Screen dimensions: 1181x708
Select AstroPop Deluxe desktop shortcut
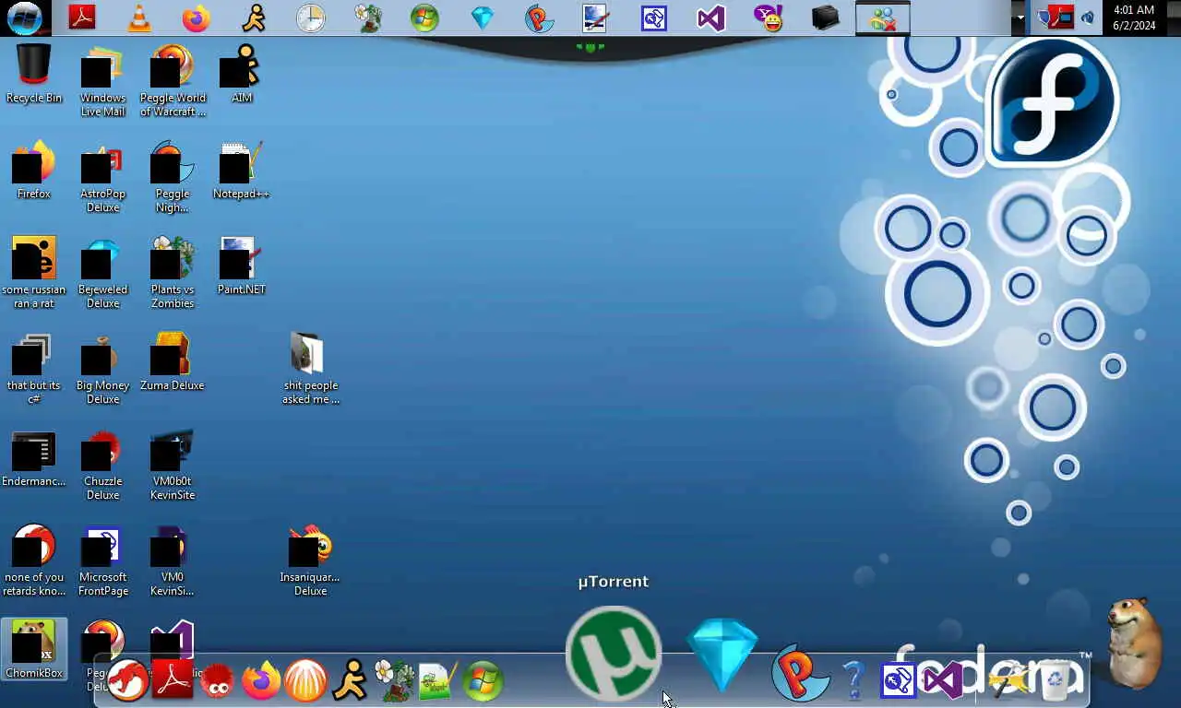click(x=102, y=177)
